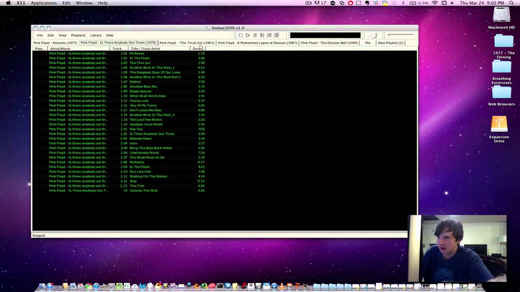Screen dimensions: 520x292
Task: Select track Goodbye Blue Sky
Action: click(x=143, y=86)
